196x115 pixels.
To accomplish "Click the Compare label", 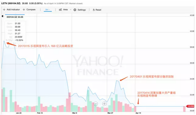I will 31,10.
